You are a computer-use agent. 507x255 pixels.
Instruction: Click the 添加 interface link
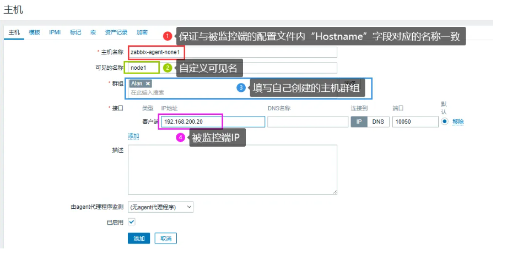point(133,136)
